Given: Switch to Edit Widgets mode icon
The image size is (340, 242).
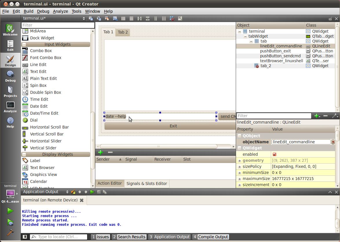Looking at the screenshot, I should point(91,19).
